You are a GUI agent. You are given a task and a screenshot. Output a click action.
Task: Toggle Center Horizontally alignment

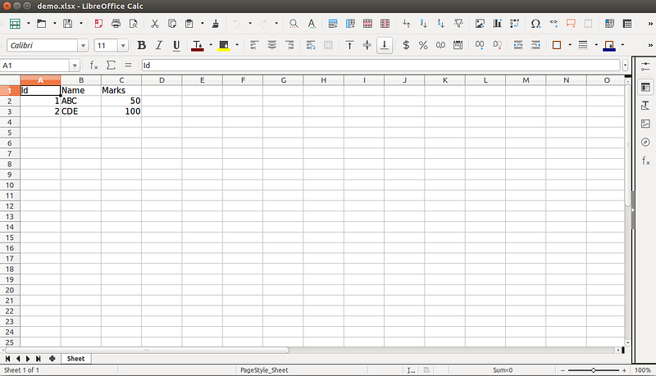coord(271,45)
